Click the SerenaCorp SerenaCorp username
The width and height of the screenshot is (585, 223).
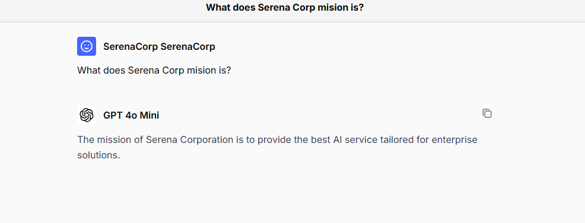pyautogui.click(x=159, y=47)
